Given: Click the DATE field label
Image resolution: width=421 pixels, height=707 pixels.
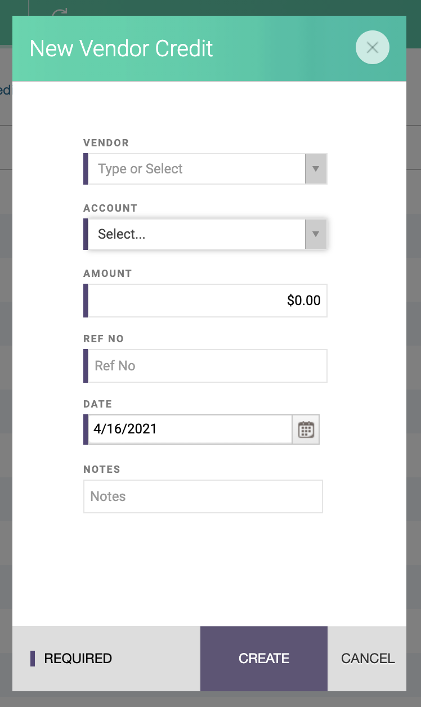Looking at the screenshot, I should click(98, 404).
